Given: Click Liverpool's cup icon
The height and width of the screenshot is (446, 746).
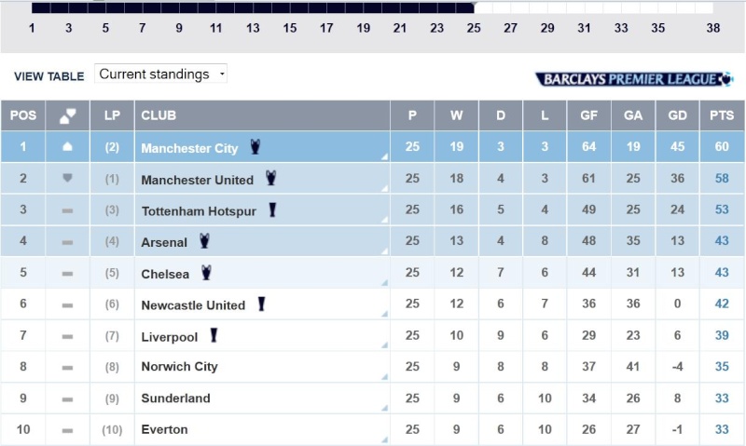Looking at the screenshot, I should coord(214,335).
